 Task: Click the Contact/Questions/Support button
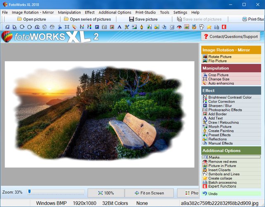[x=231, y=36]
